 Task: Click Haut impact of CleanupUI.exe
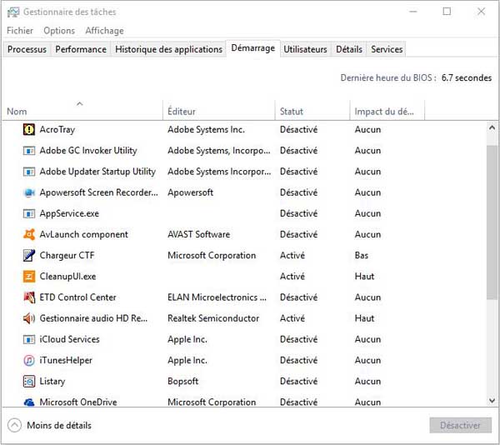click(x=364, y=277)
